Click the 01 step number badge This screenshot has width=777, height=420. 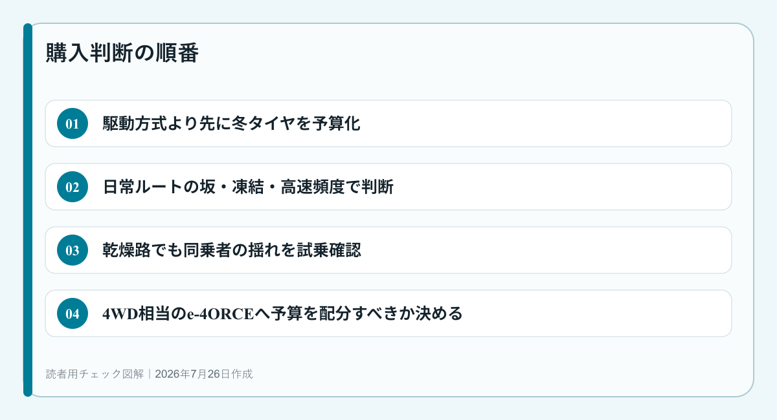pyautogui.click(x=73, y=123)
